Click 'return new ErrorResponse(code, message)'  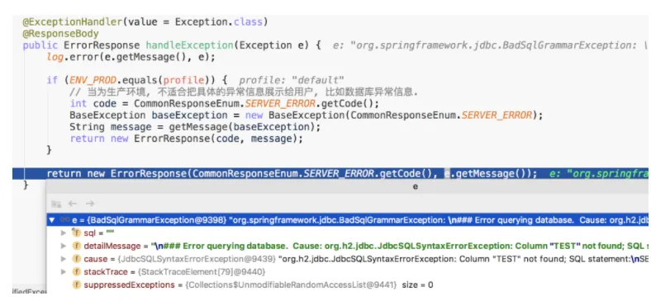point(187,138)
